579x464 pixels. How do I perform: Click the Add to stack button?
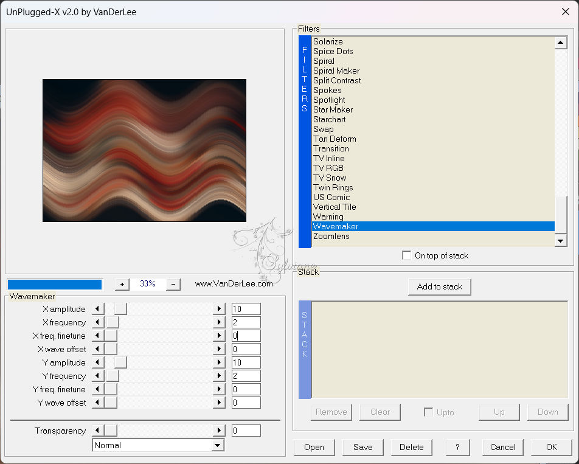point(439,287)
